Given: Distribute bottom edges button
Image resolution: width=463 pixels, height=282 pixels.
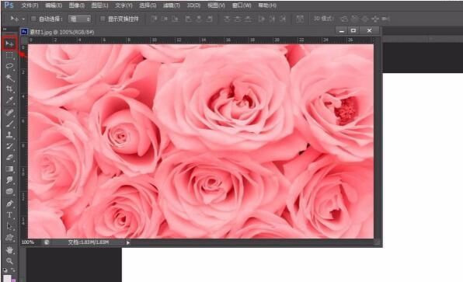Looking at the screenshot, I should (249, 19).
